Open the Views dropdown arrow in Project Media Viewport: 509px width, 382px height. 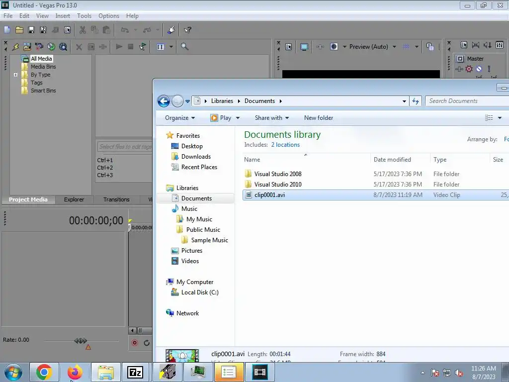point(171,47)
